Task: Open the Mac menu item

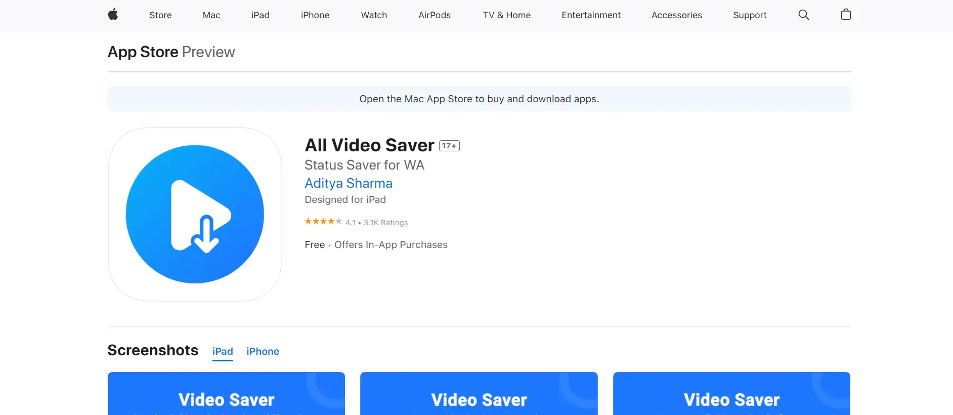Action: (x=211, y=15)
